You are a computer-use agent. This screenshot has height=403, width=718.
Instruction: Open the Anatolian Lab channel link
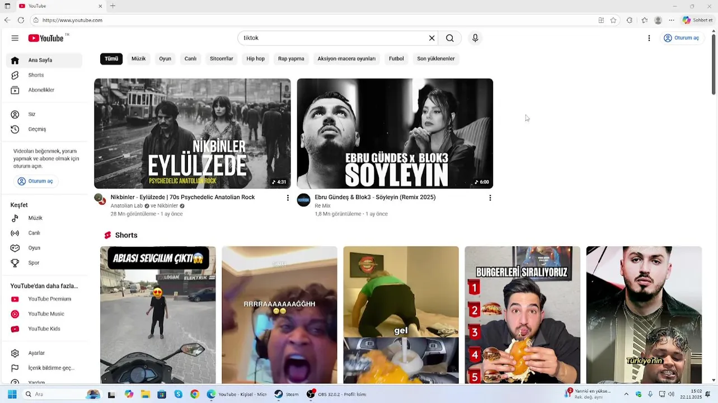(x=126, y=206)
